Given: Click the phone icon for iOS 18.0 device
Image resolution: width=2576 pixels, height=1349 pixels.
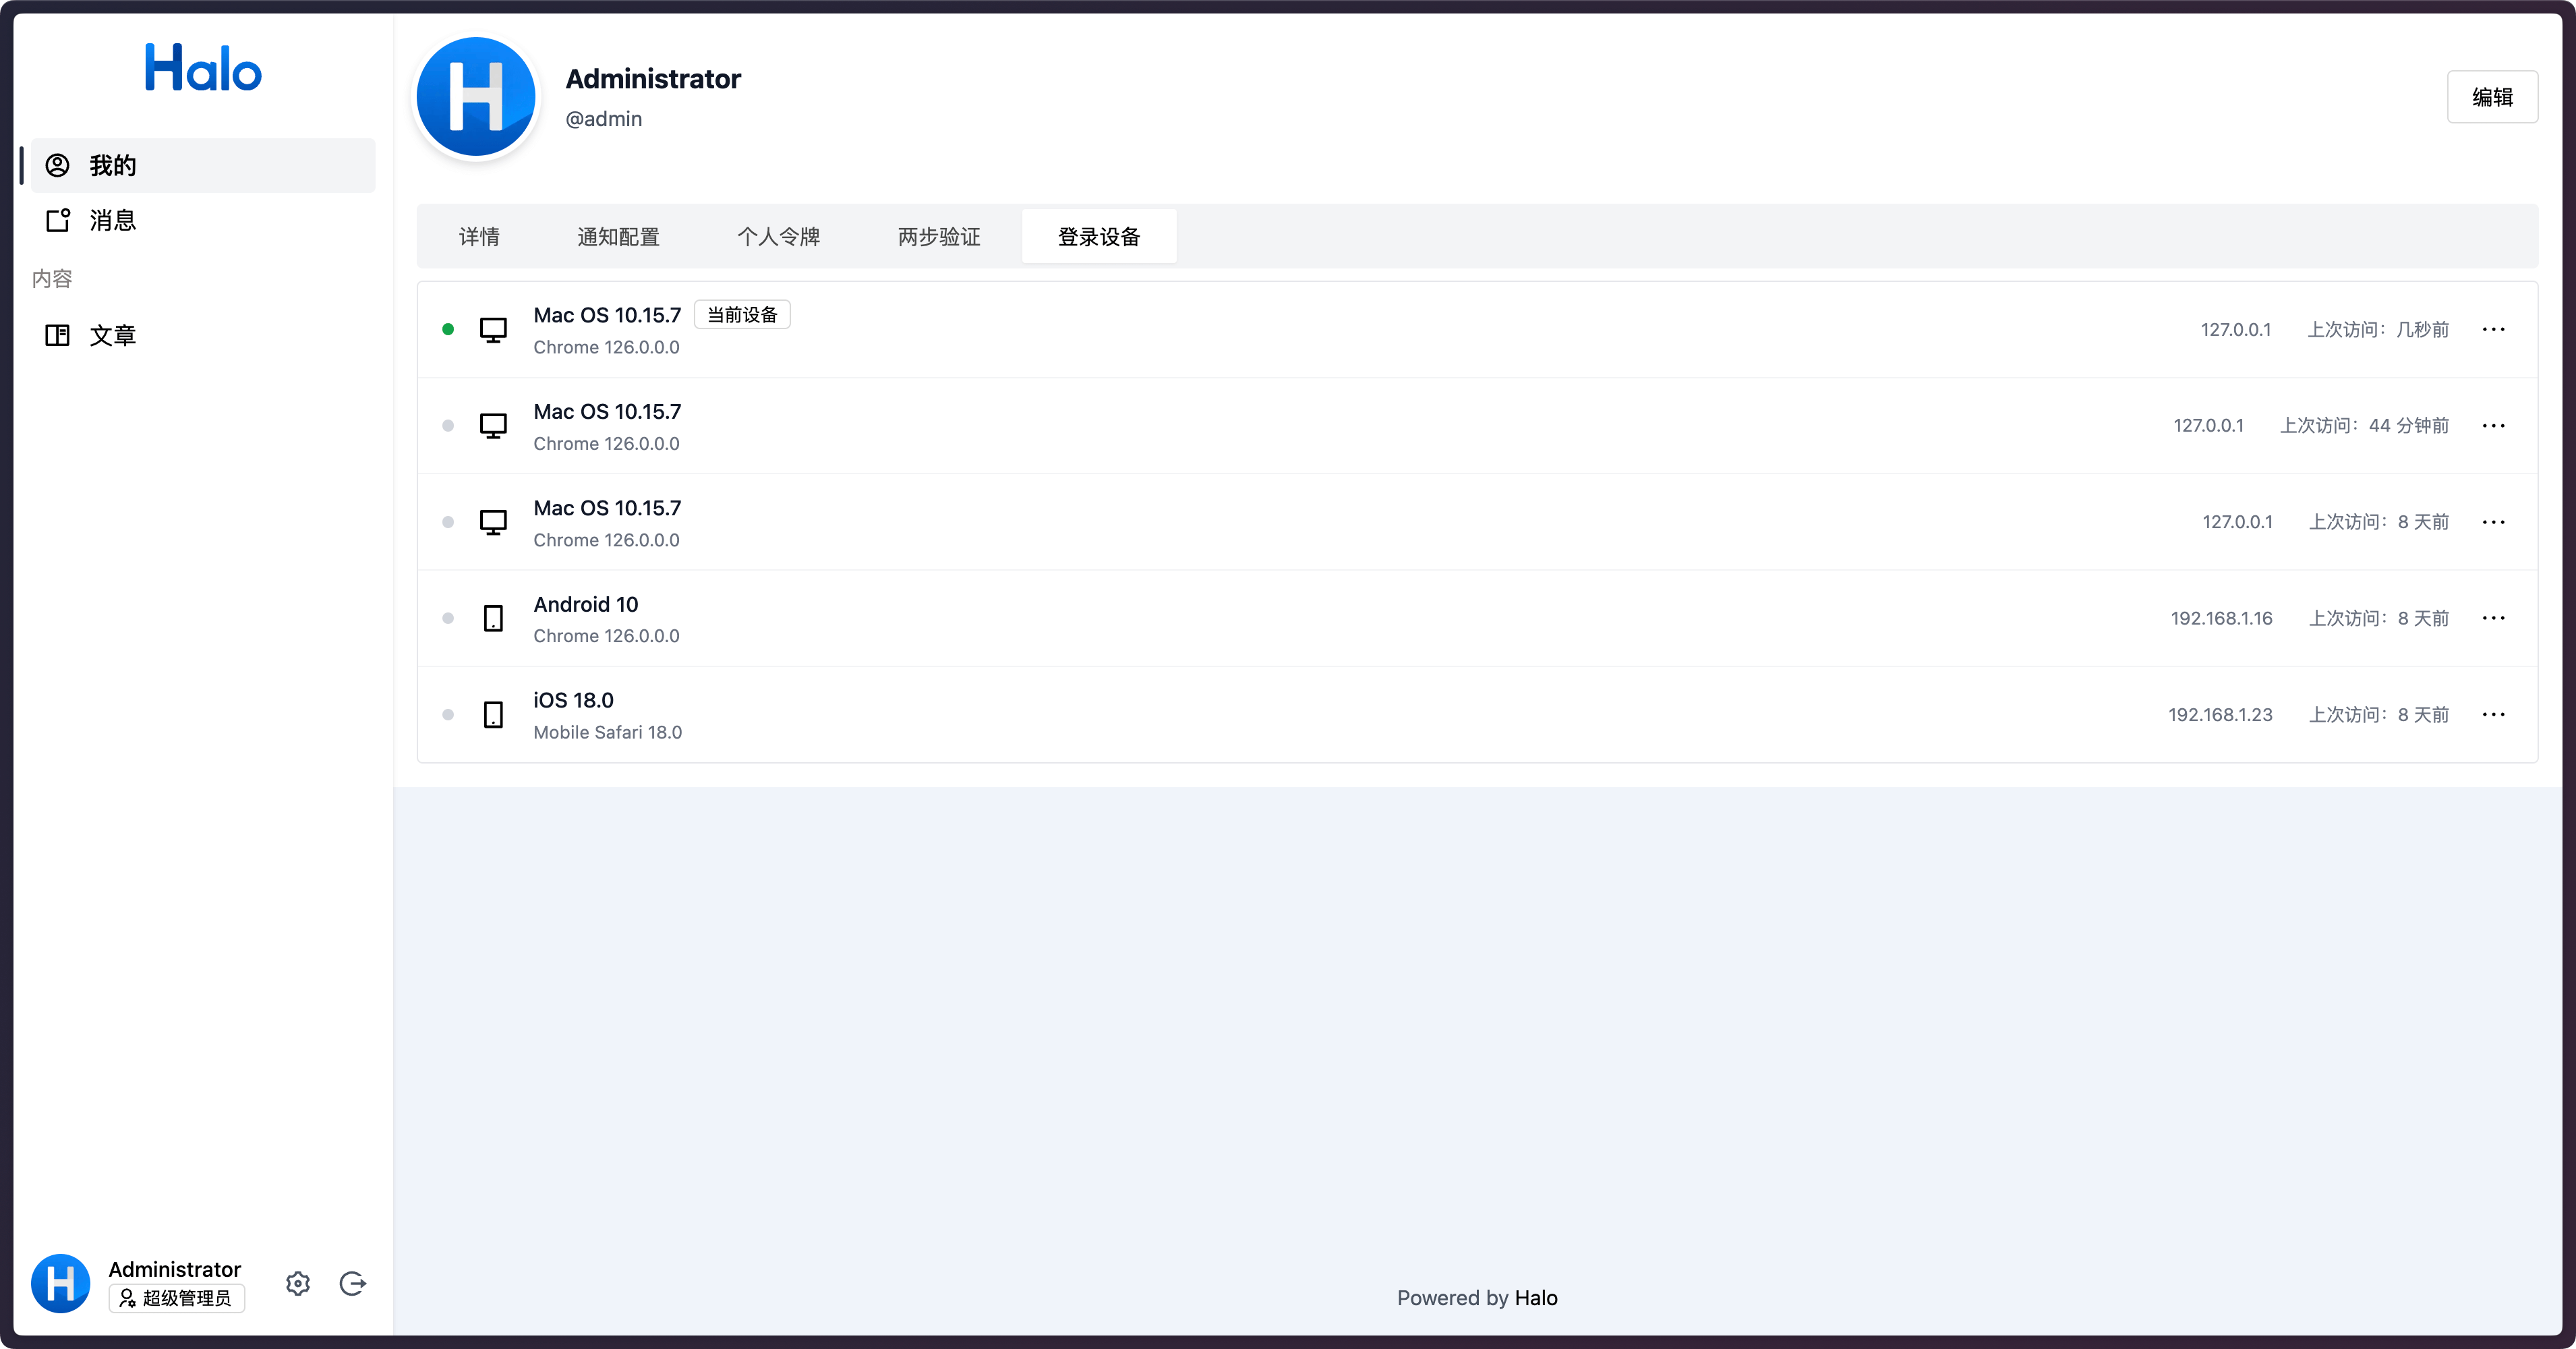Looking at the screenshot, I should click(493, 715).
